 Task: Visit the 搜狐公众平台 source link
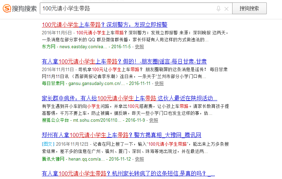[55, 120]
